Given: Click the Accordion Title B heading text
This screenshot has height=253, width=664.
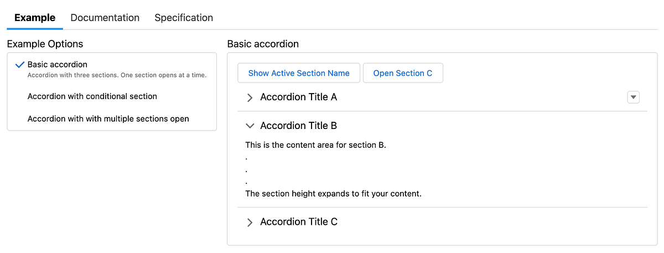Looking at the screenshot, I should [298, 126].
